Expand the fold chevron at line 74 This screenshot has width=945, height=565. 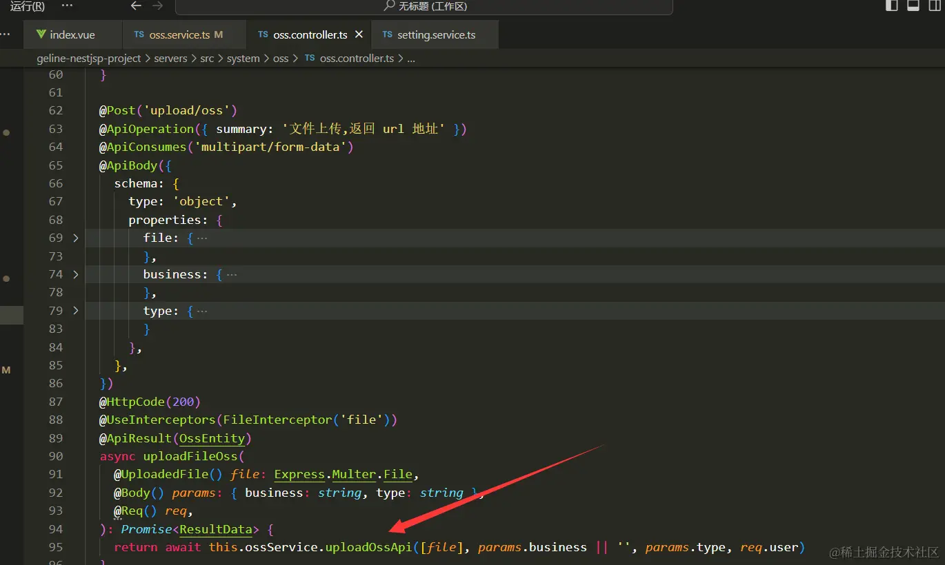point(76,274)
